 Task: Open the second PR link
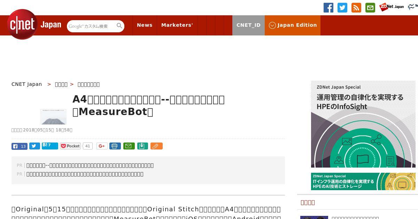[85, 174]
